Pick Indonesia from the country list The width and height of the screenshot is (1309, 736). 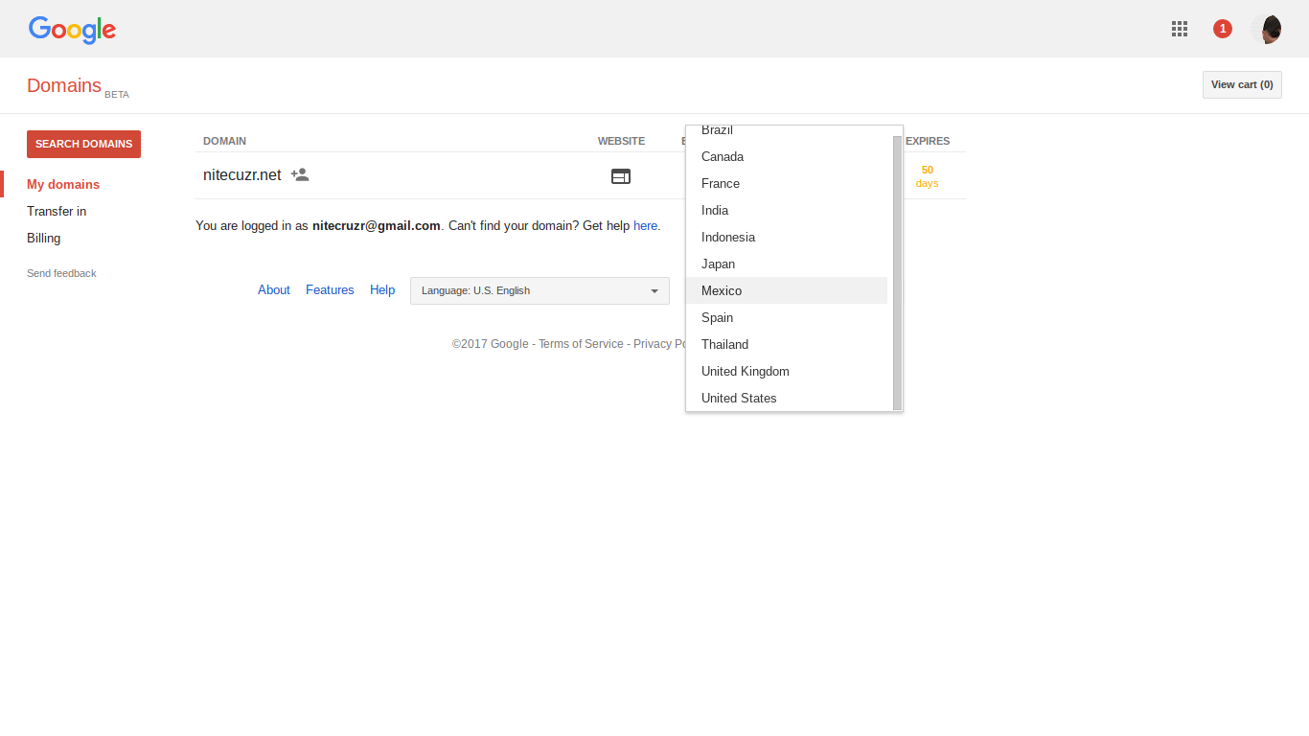tap(787, 237)
